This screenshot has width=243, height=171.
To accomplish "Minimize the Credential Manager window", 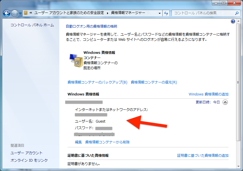I will [216, 3].
